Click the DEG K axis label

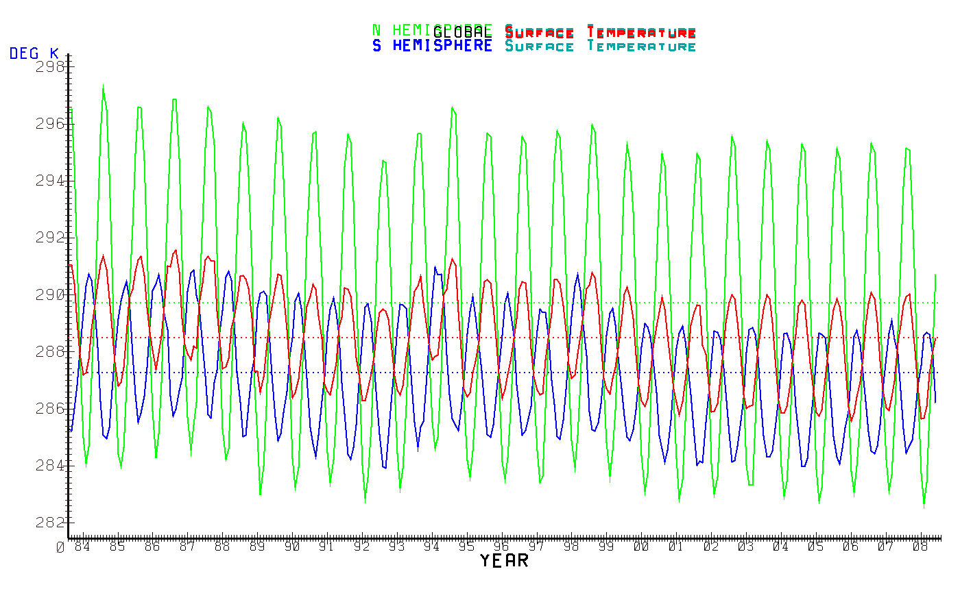[34, 53]
